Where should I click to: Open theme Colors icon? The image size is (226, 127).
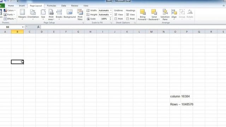click(x=5, y=10)
